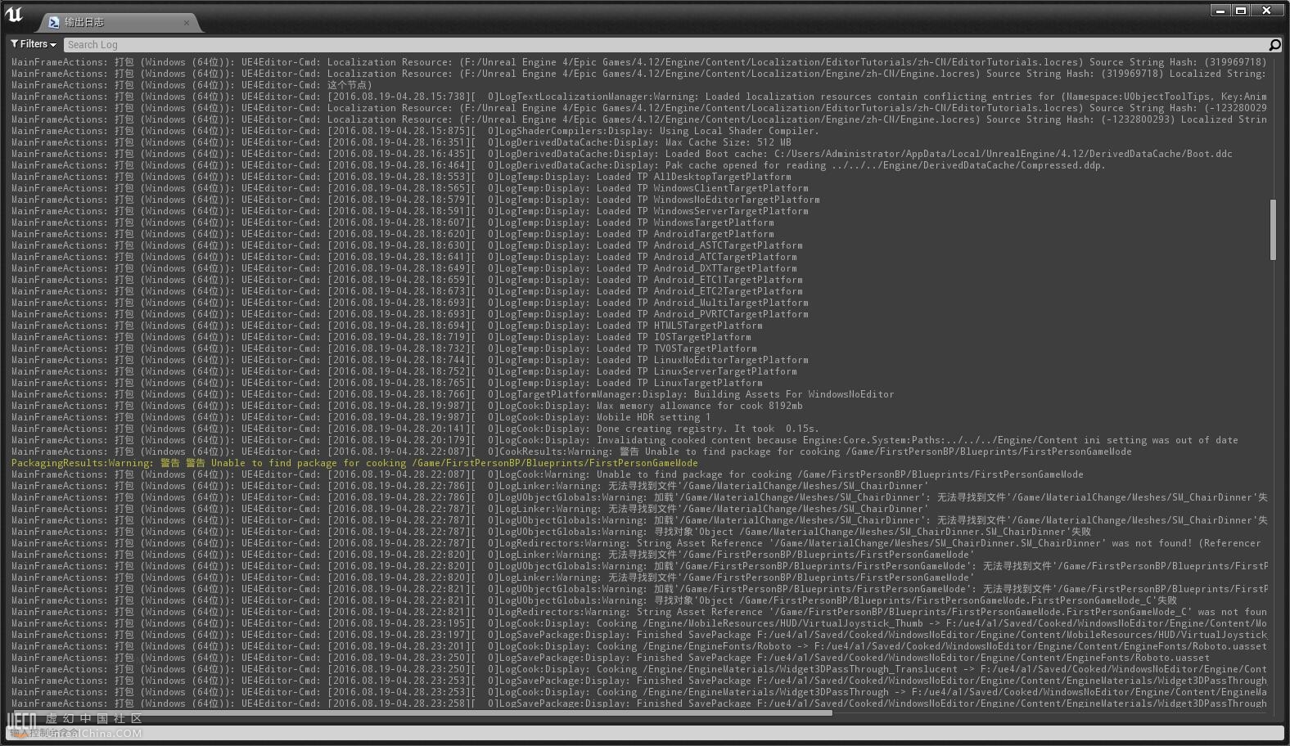Select the log line 'Loaded TP LinuxNoEditorTargetPlatform'
Viewport: 1290px width, 746px height.
click(x=409, y=360)
